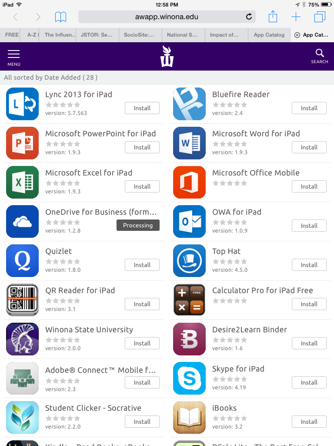Switch to JSTOR browser tab
The height and width of the screenshot is (446, 334).
click(x=97, y=35)
